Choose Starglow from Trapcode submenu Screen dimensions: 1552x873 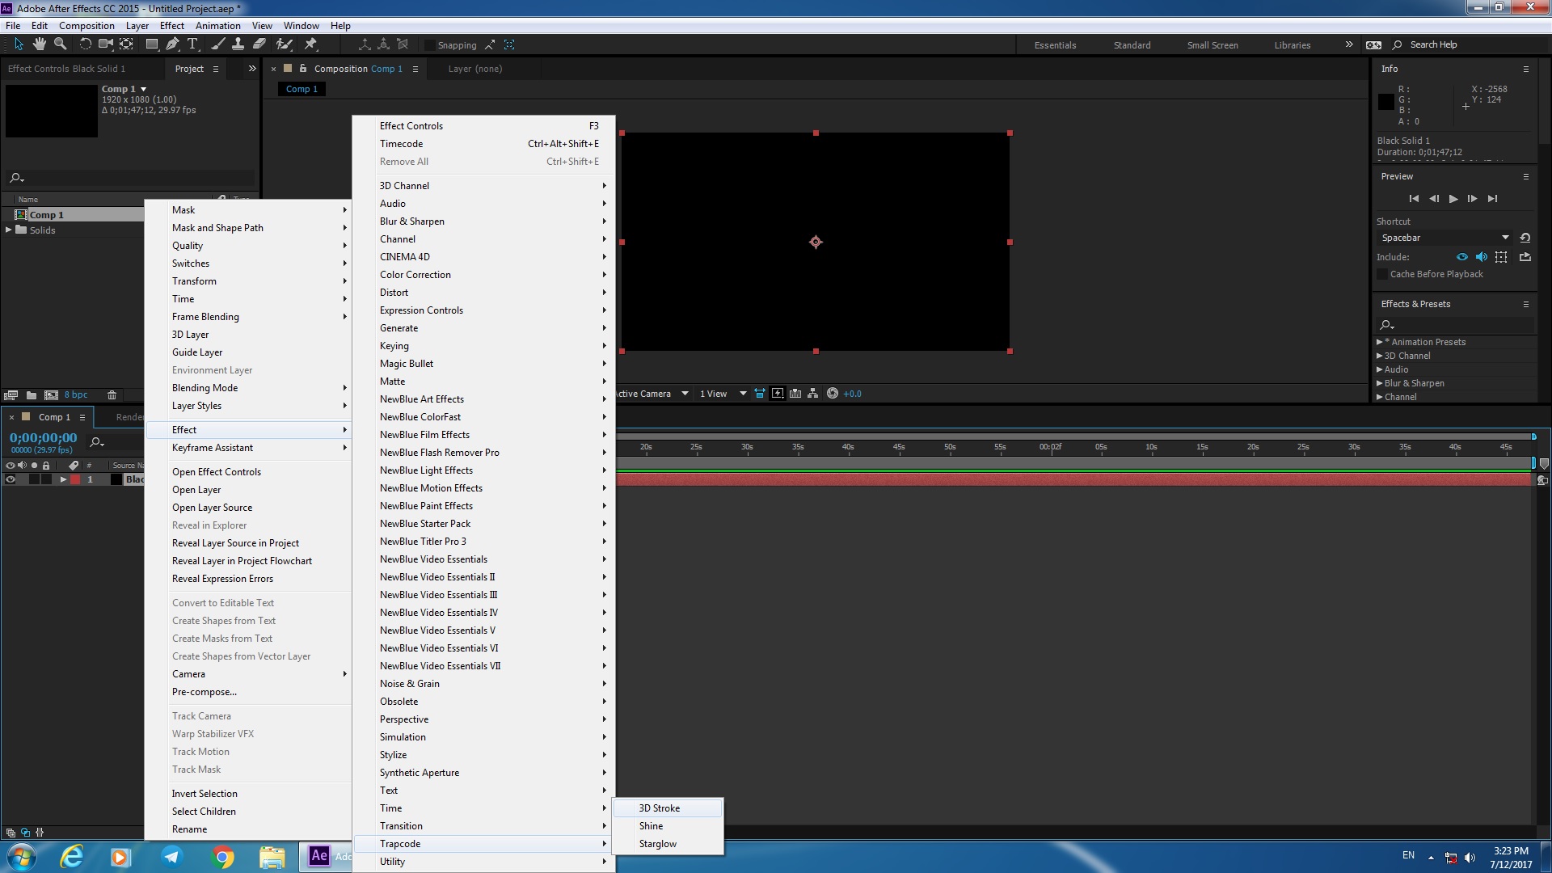point(668,844)
